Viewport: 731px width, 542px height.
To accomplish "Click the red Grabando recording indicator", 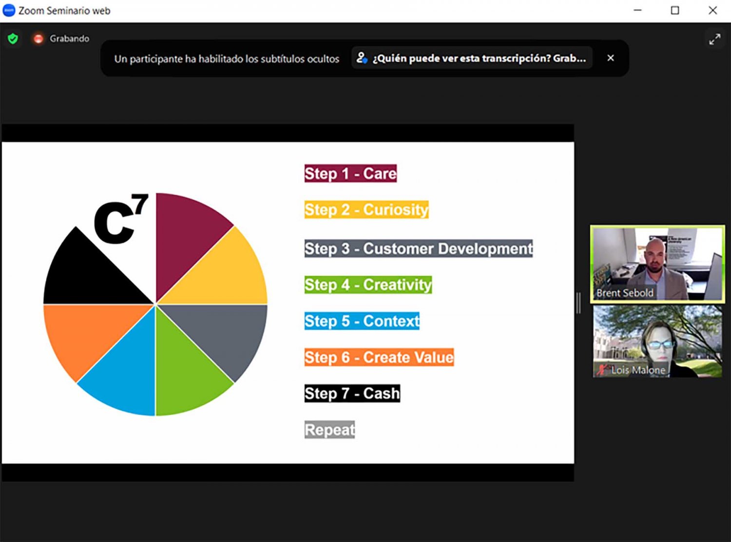I will (x=38, y=38).
